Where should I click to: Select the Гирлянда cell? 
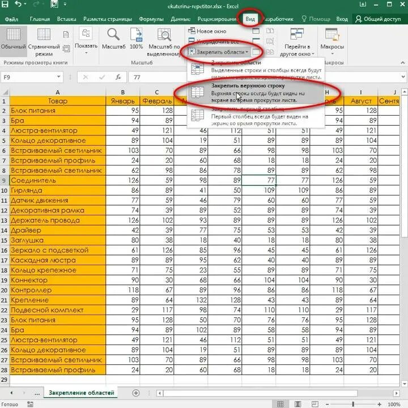57,190
